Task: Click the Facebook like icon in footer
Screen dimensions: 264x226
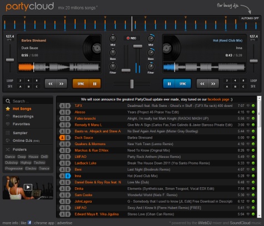Action: (29, 223)
